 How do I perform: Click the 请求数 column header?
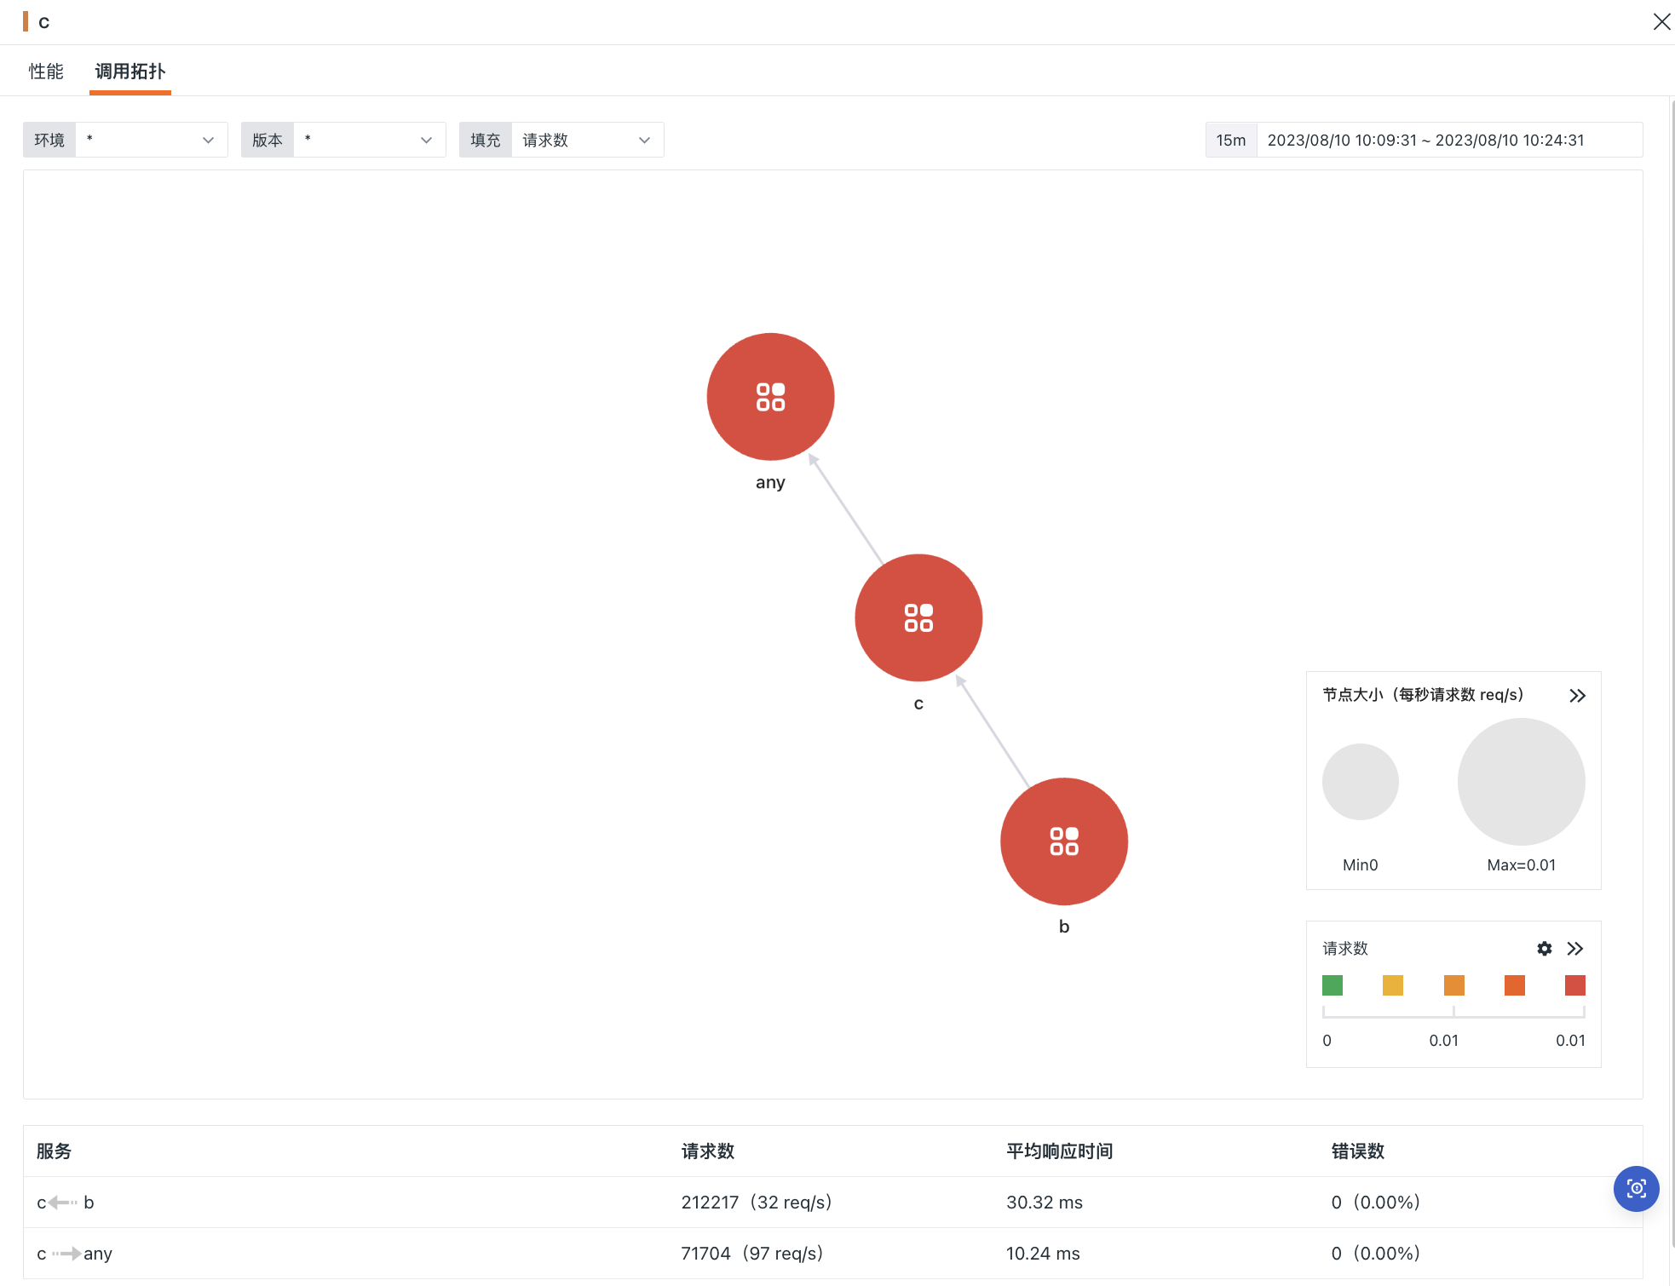tap(707, 1151)
